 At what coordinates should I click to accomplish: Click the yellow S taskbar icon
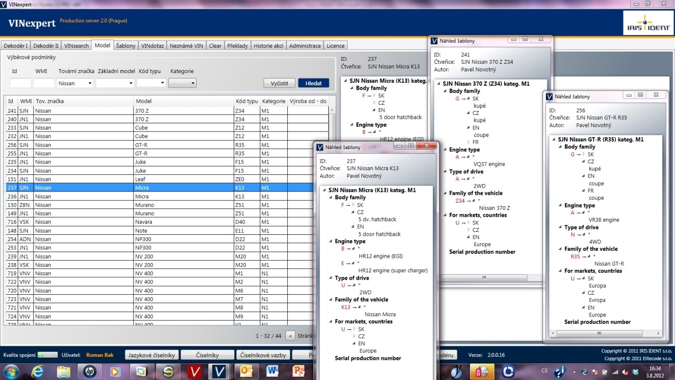[x=169, y=372]
